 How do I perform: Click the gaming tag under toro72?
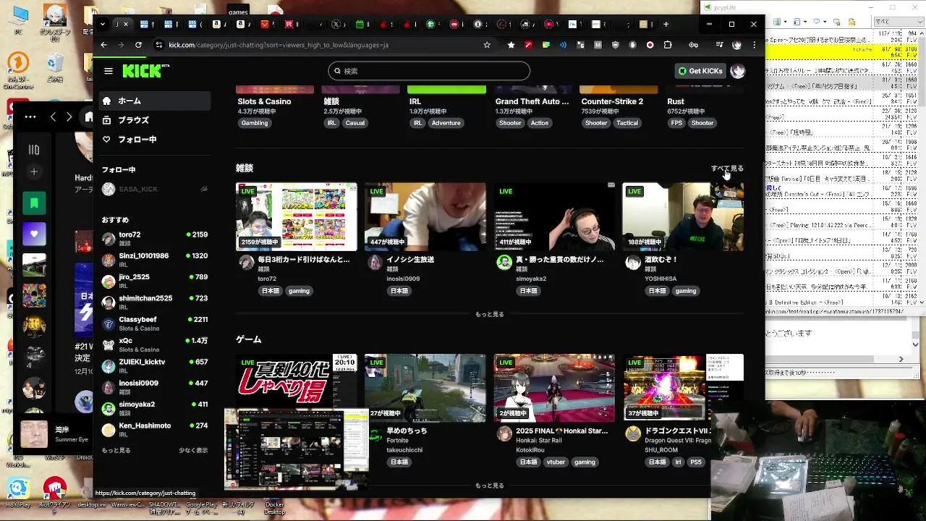pyautogui.click(x=299, y=291)
